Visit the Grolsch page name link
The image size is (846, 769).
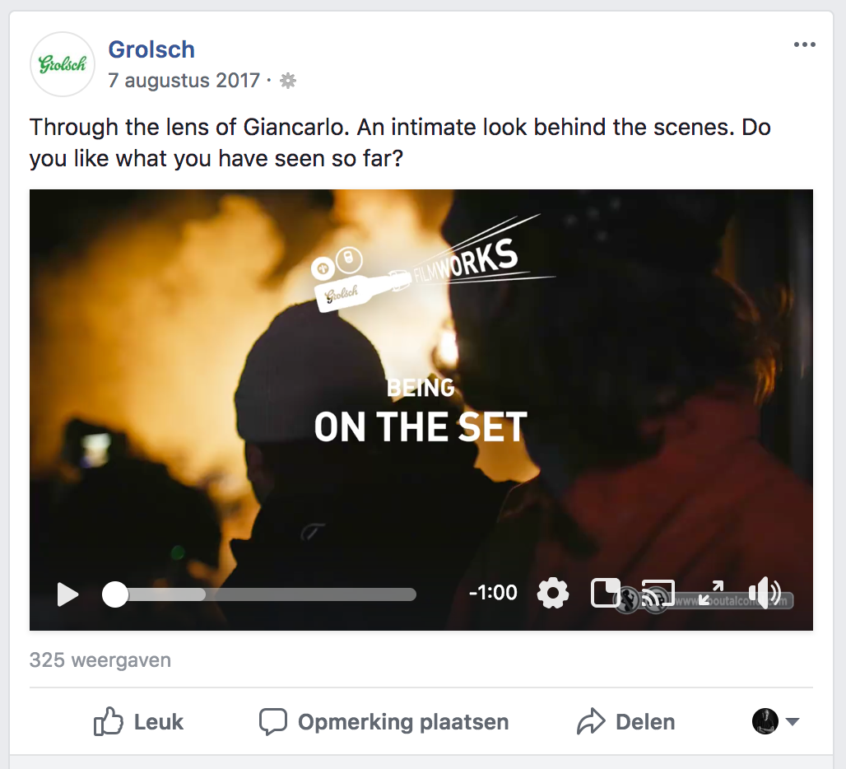151,49
